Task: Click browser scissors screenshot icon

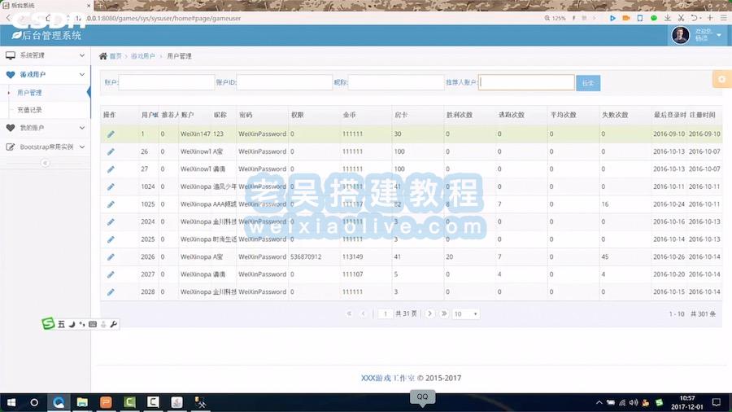Action: pyautogui.click(x=681, y=18)
